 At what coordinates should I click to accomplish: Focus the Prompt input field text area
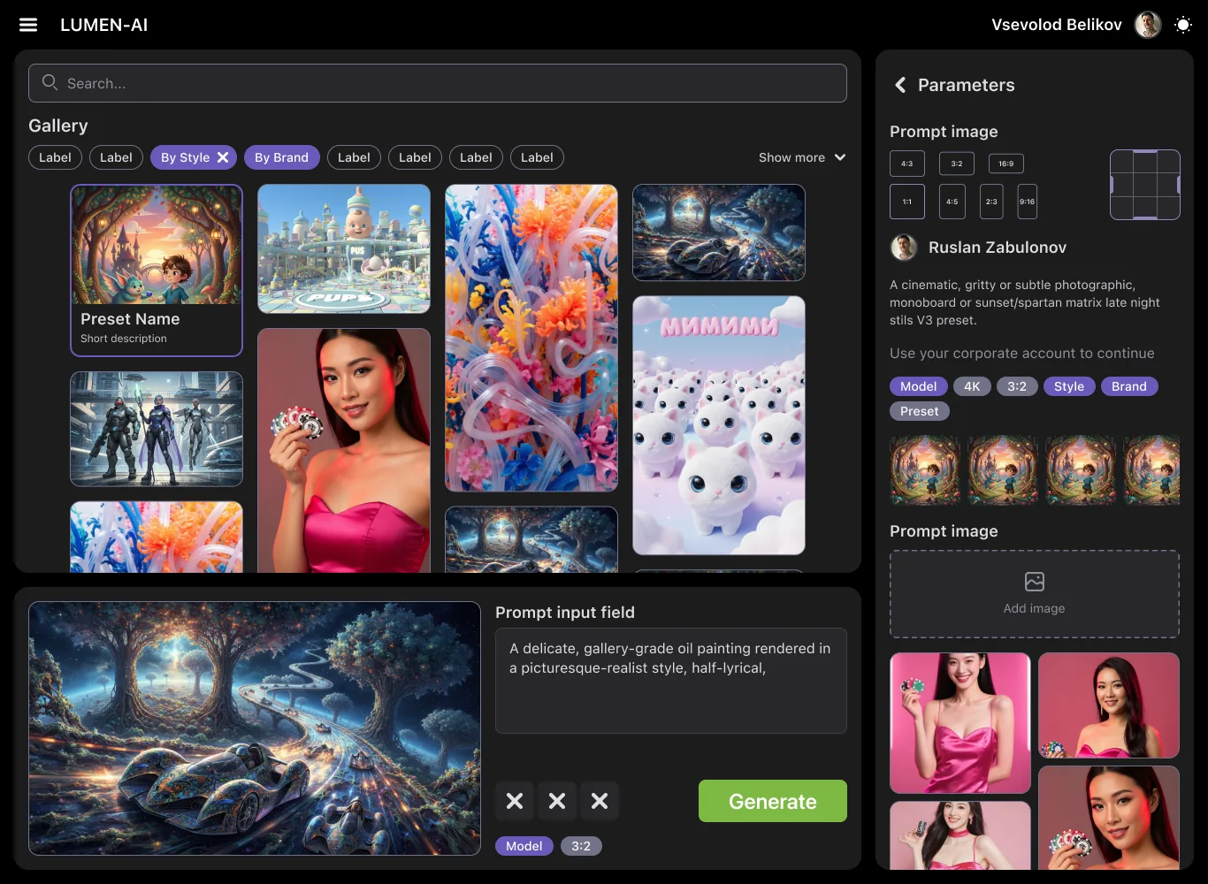tap(671, 681)
